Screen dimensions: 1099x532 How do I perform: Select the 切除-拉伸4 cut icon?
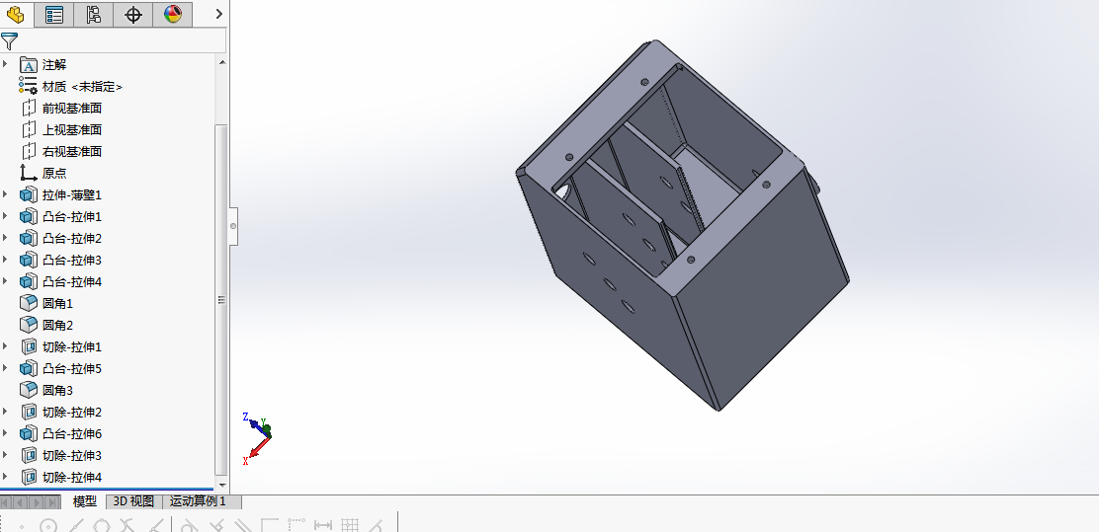[28, 477]
